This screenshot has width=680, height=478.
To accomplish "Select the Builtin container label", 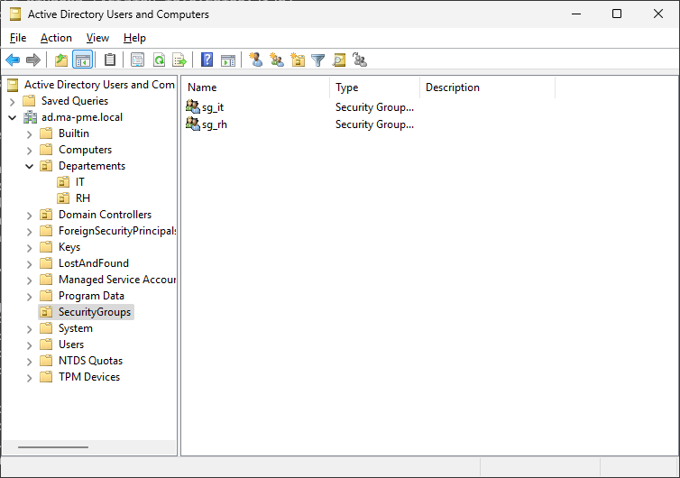I will pyautogui.click(x=74, y=133).
